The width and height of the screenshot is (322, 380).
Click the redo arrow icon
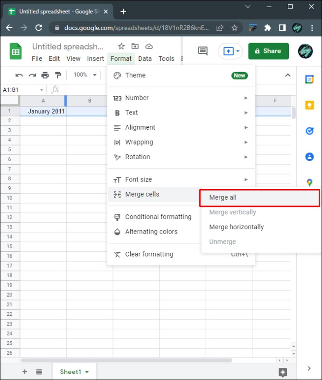click(x=32, y=75)
